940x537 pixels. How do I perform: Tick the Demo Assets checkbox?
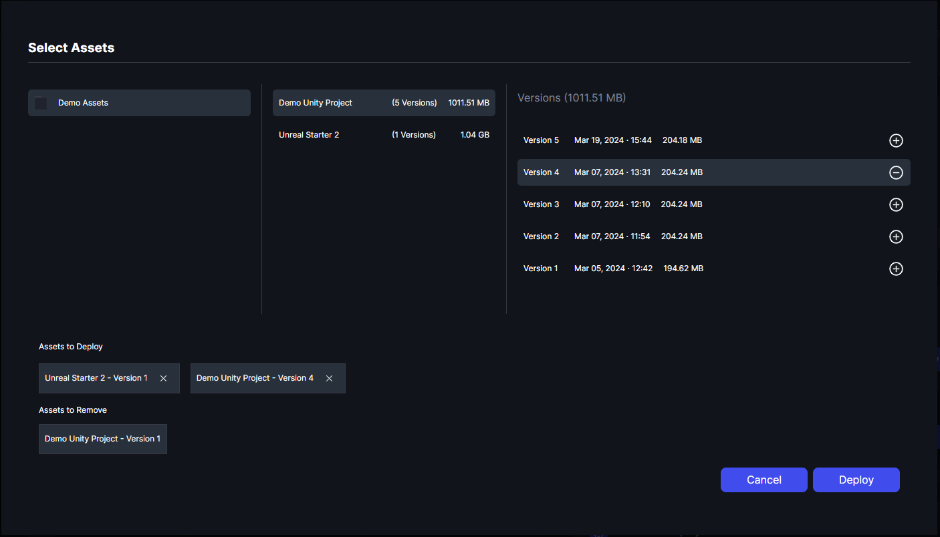pos(41,103)
